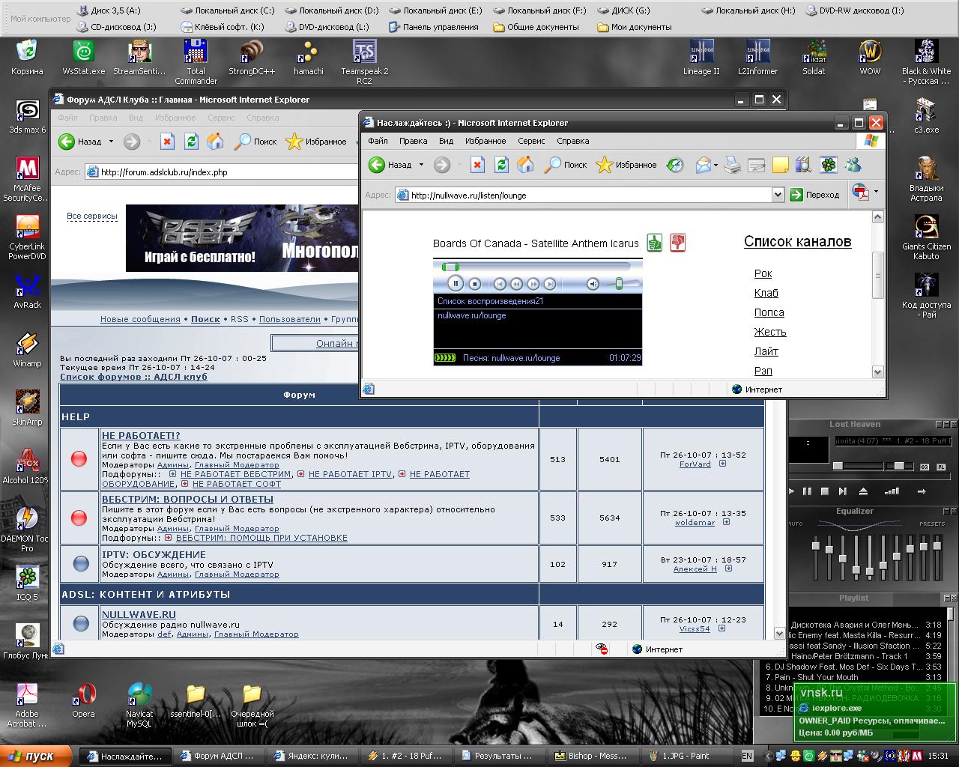Click the printer icon in the browser toolbar
Image resolution: width=959 pixels, height=767 pixels.
tap(732, 165)
